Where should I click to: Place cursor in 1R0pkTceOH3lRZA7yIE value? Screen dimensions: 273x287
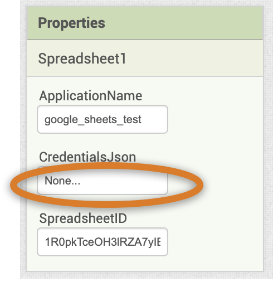tap(103, 242)
